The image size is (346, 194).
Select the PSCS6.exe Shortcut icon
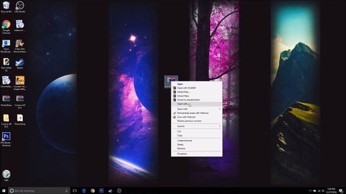click(x=6, y=140)
